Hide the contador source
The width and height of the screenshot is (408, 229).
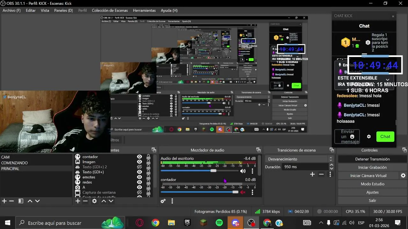click(139, 157)
